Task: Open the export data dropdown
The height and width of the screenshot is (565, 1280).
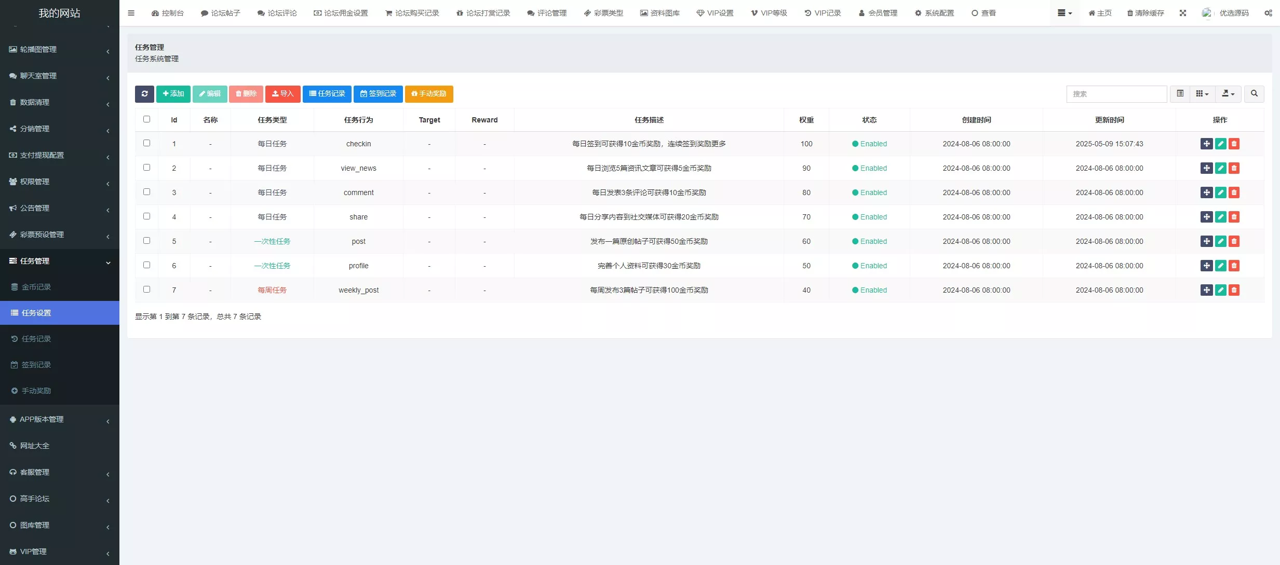Action: 1228,94
